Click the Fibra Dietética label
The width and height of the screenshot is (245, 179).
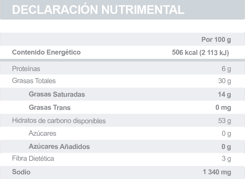[33, 159]
